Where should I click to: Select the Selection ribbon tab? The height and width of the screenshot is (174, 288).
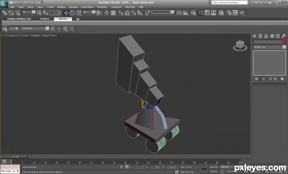(x=63, y=19)
